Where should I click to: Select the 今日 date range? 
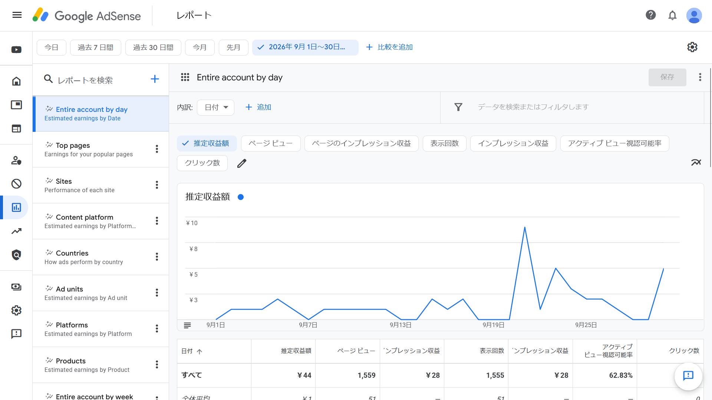tap(52, 47)
